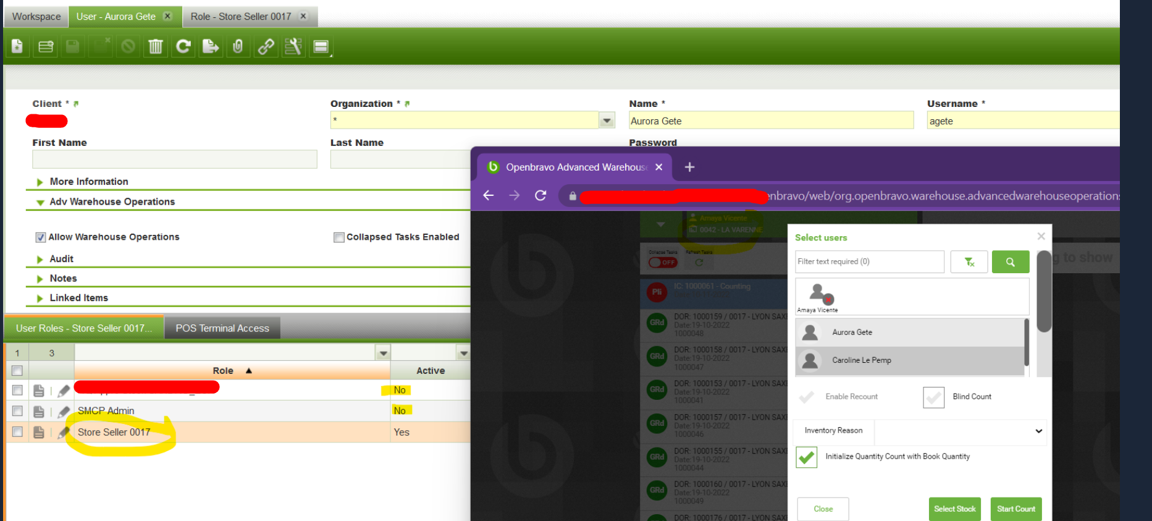The image size is (1152, 521).
Task: Search users with the magnifier button
Action: [1011, 262]
